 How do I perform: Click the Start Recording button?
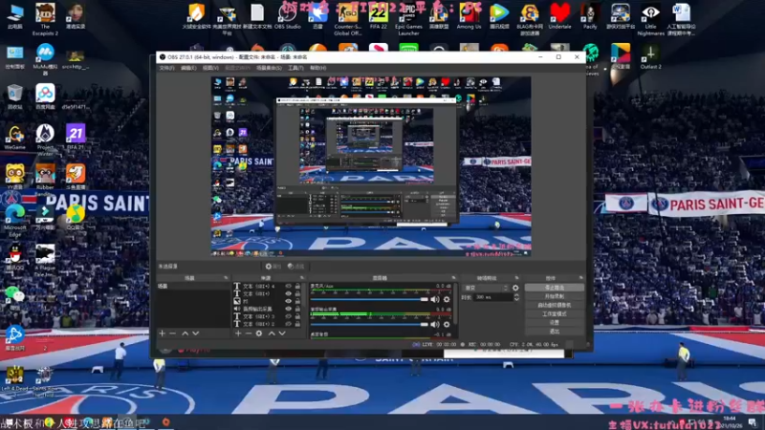(555, 296)
